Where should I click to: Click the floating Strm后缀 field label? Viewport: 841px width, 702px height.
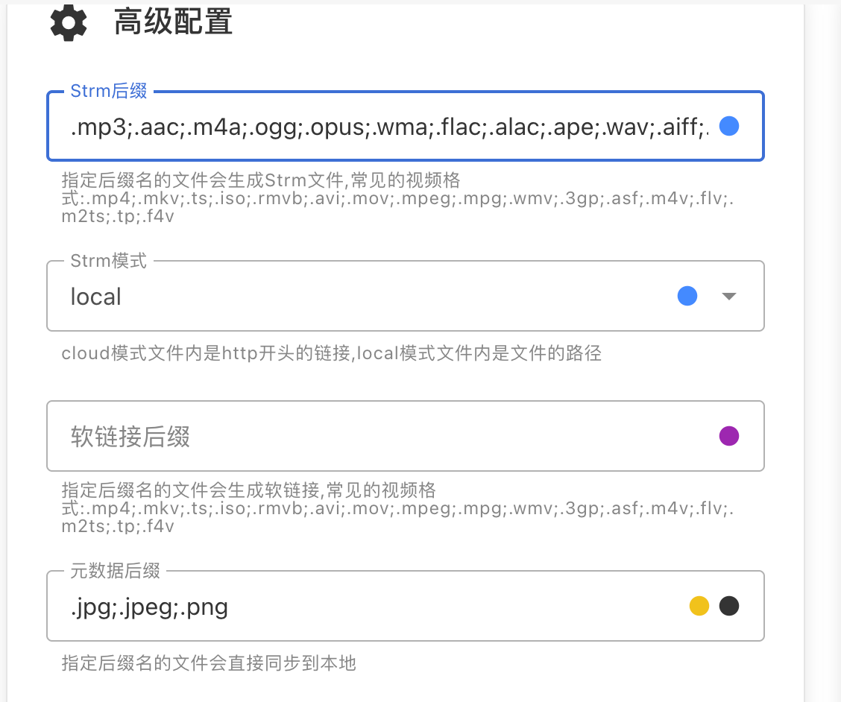coord(108,91)
